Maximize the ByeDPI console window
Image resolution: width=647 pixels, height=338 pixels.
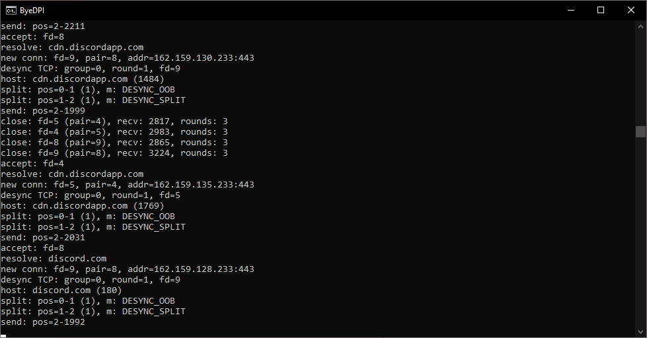pos(601,11)
